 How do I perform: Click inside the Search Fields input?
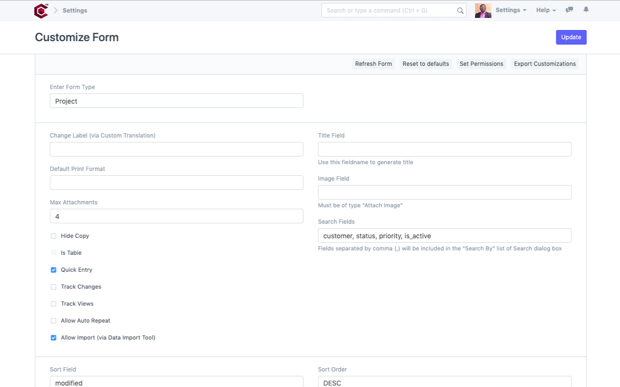pos(444,235)
